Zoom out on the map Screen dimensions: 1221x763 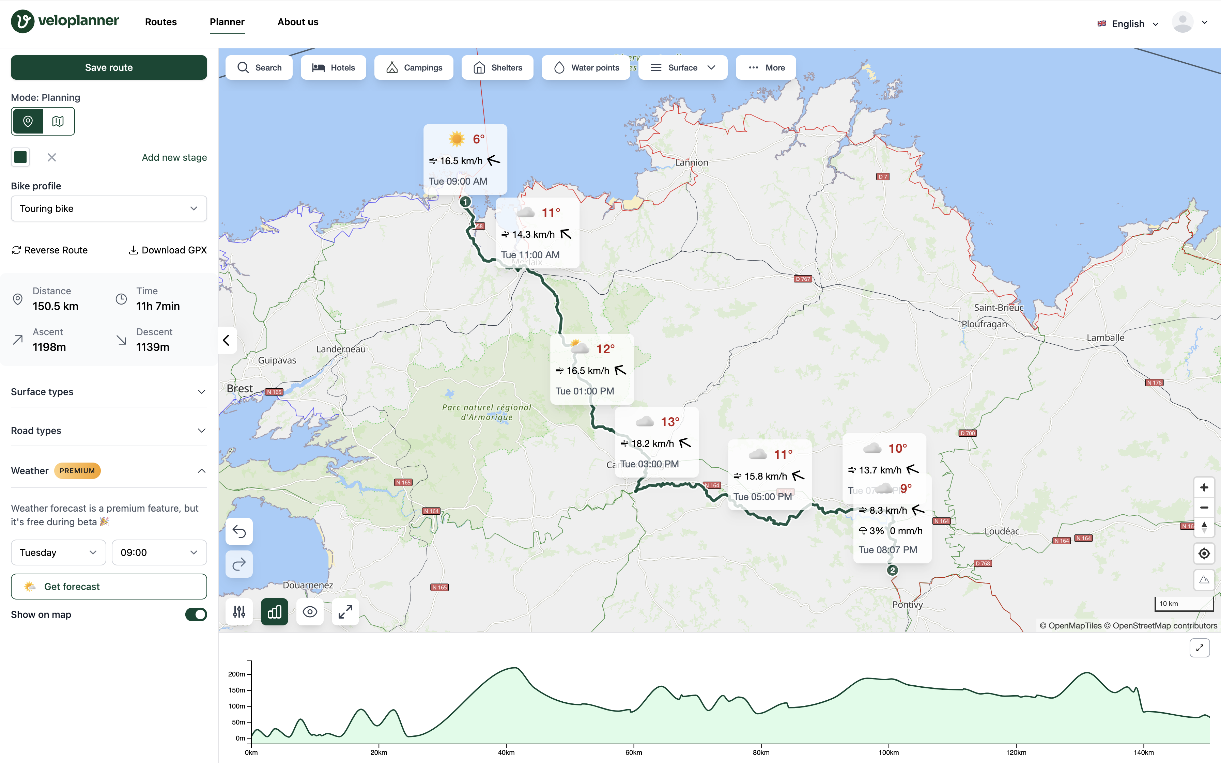[x=1204, y=508]
